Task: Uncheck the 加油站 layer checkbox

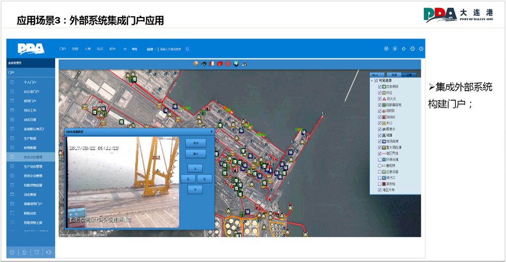Action: coord(380,117)
